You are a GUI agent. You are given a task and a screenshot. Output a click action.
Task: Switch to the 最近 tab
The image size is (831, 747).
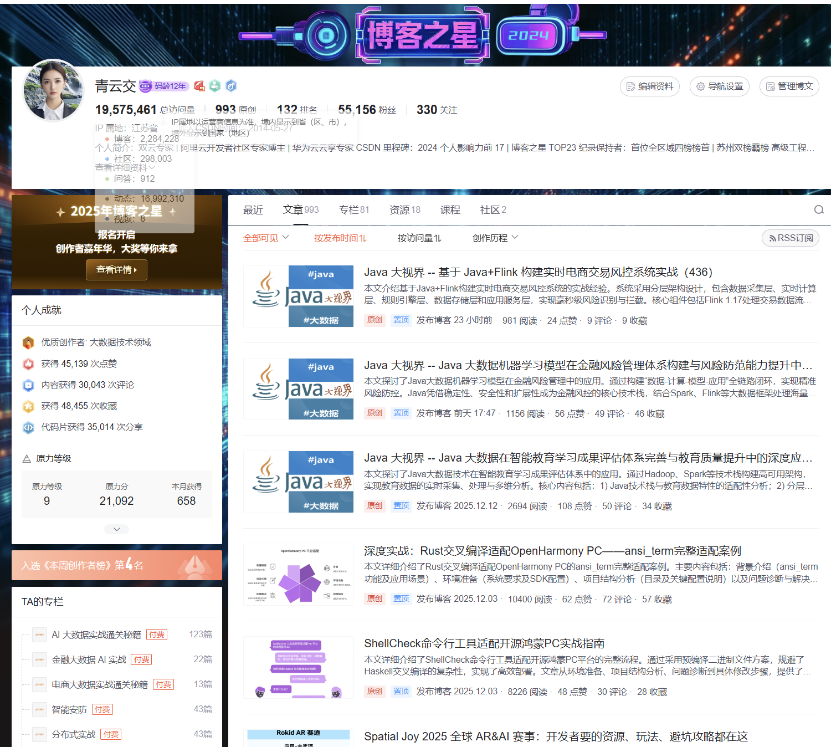coord(253,209)
